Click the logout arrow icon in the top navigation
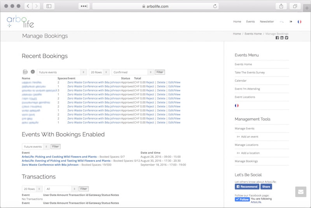Viewport: 311px width, 208px height. click(291, 21)
